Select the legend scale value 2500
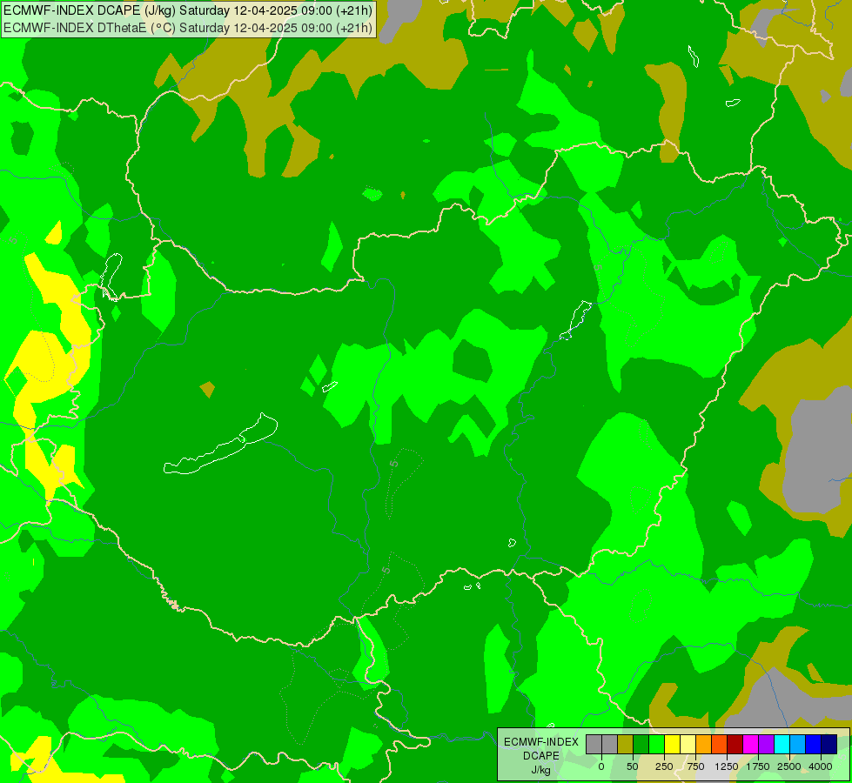The image size is (852, 783). (x=789, y=766)
